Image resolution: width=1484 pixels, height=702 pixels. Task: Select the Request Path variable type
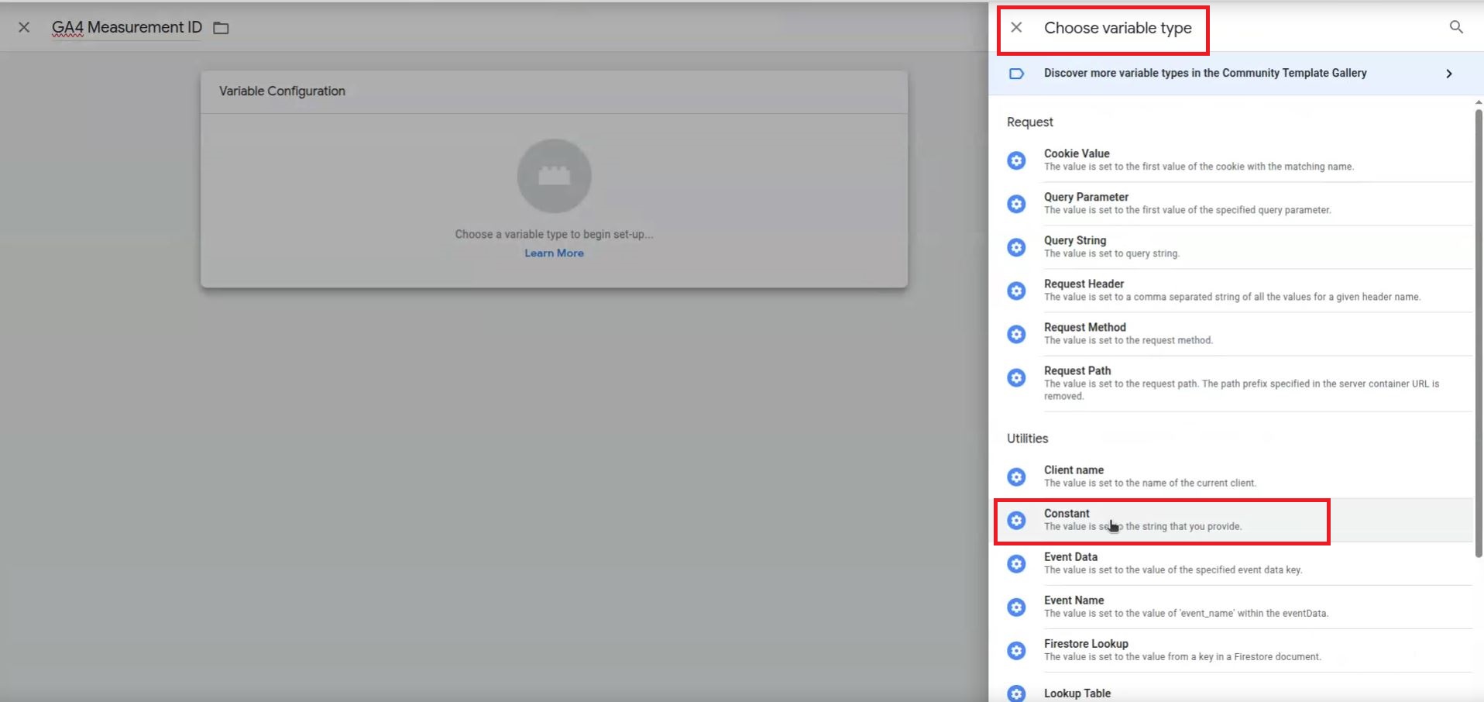pyautogui.click(x=1238, y=384)
